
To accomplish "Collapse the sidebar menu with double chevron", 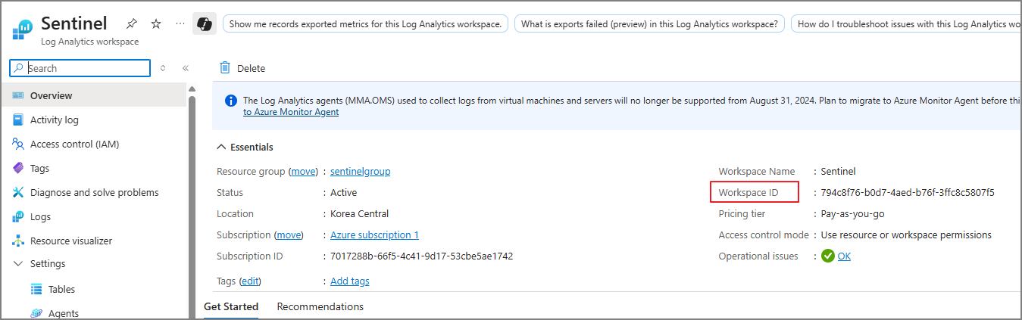I will click(185, 68).
